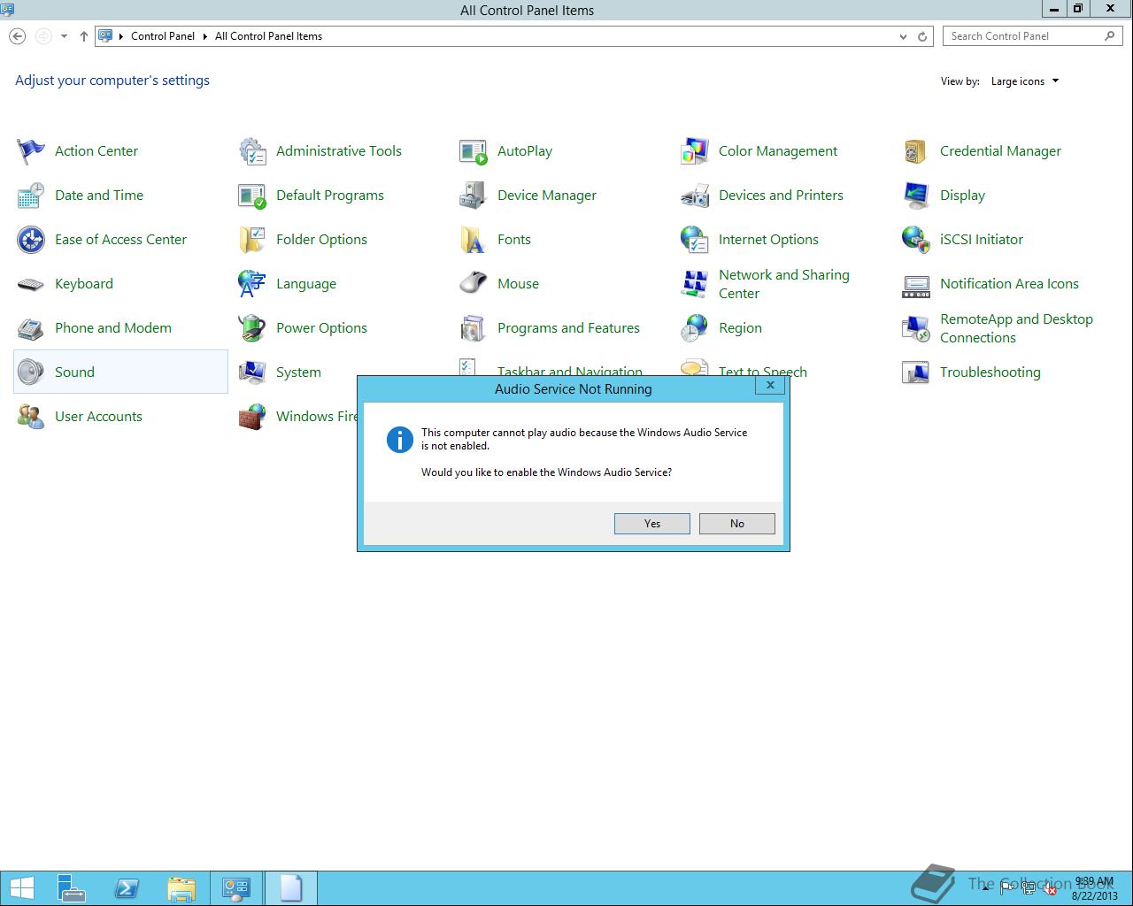Open the Language icon
The image size is (1133, 906).
click(252, 284)
